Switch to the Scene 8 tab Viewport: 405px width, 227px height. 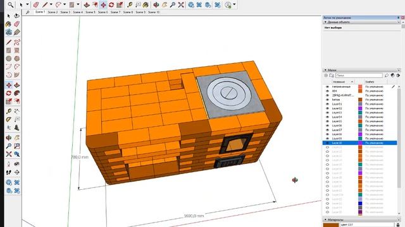[128, 12]
